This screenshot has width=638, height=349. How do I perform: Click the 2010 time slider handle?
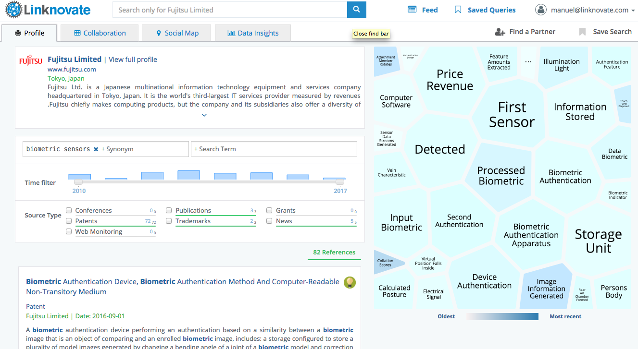pyautogui.click(x=78, y=182)
